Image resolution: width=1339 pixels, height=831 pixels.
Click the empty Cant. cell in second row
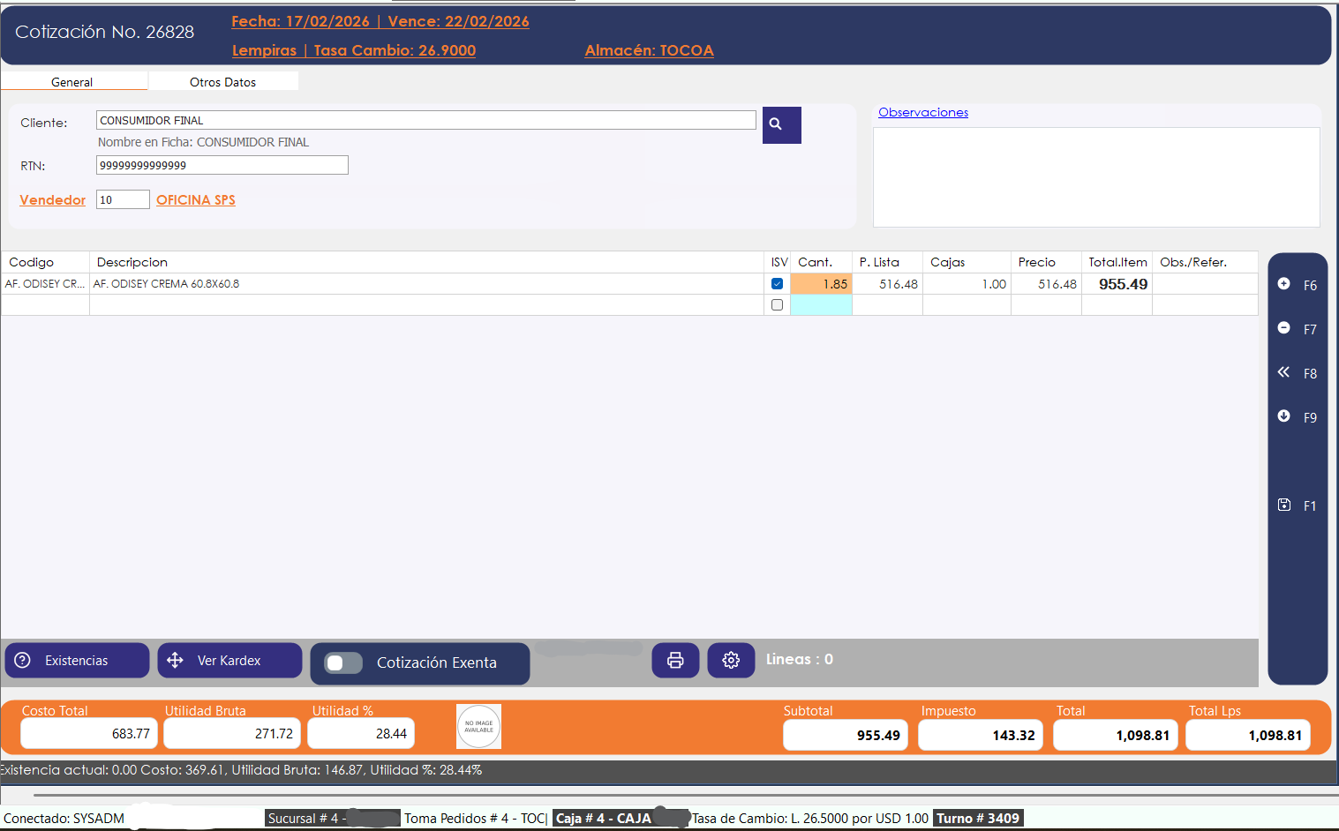[x=821, y=305]
